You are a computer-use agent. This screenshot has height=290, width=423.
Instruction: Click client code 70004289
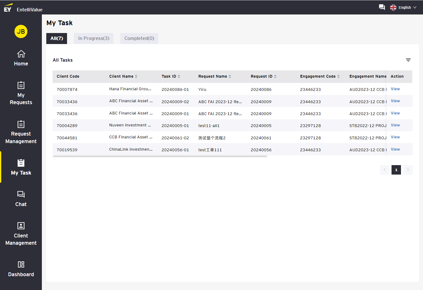point(67,126)
